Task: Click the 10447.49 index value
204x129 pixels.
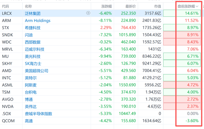Action: point(127,113)
